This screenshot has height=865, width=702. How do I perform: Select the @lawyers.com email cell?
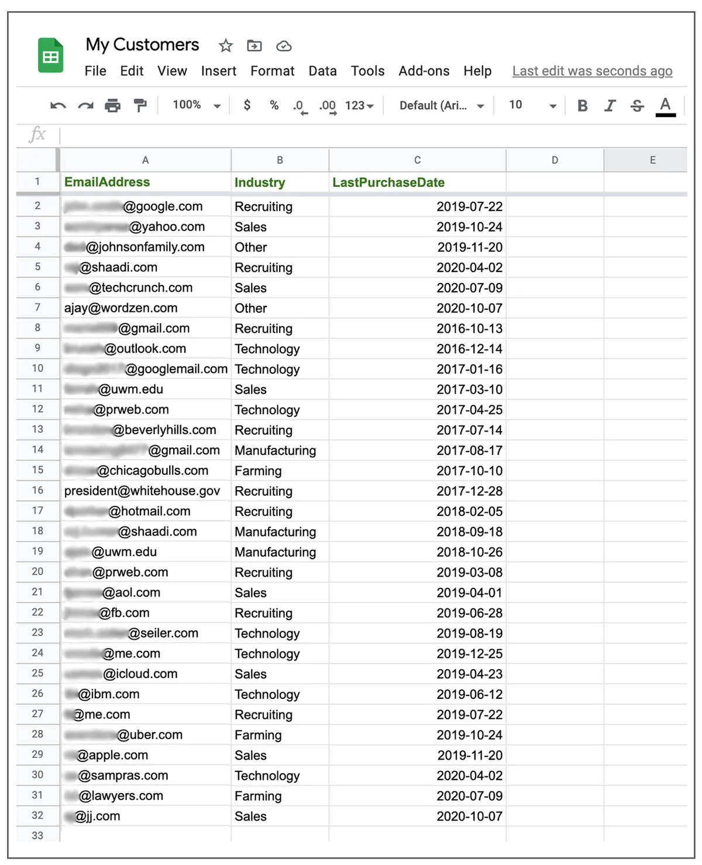(146, 796)
